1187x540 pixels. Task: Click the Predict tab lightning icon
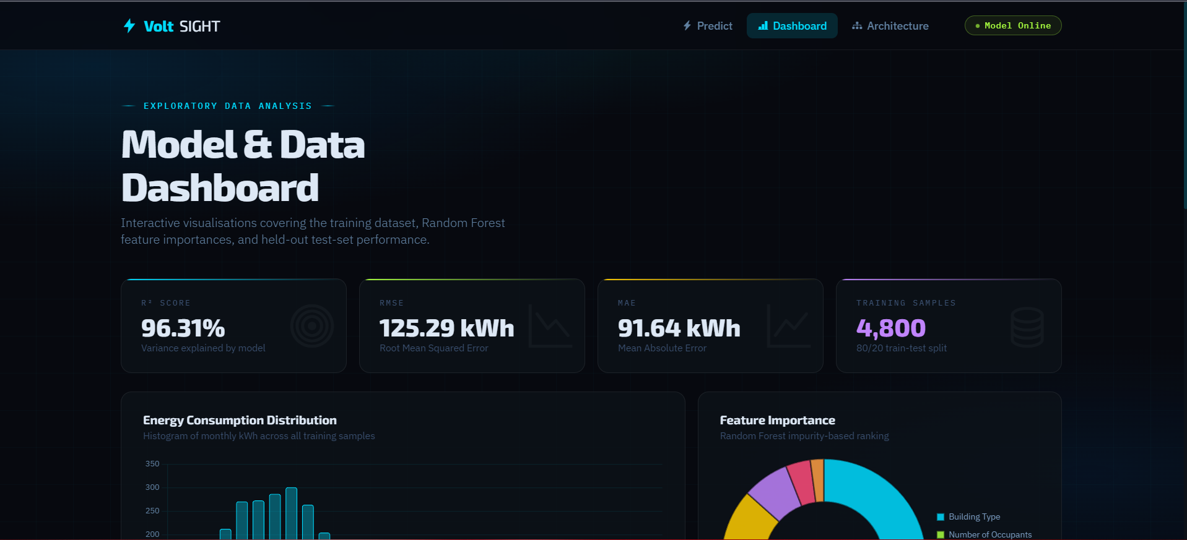pyautogui.click(x=687, y=26)
